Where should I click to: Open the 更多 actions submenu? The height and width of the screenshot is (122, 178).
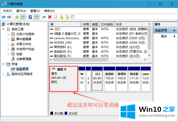point(165,36)
